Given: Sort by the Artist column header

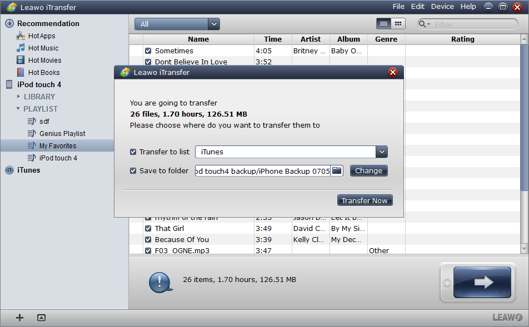Looking at the screenshot, I should [311, 39].
